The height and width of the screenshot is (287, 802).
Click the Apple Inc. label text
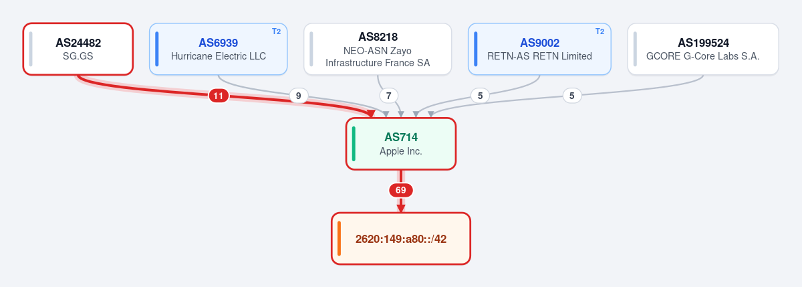pyautogui.click(x=401, y=151)
